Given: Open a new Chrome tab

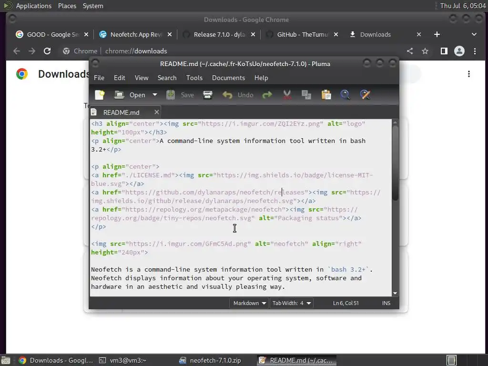Looking at the screenshot, I should coord(437,34).
